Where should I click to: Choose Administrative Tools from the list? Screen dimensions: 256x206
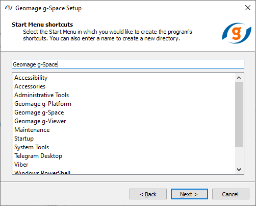[x=42, y=95]
